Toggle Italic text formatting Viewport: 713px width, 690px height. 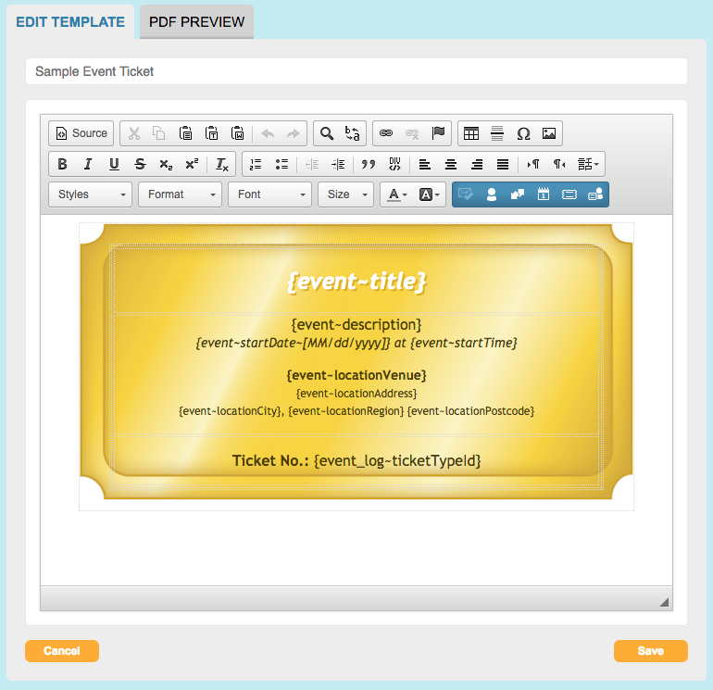pos(88,164)
